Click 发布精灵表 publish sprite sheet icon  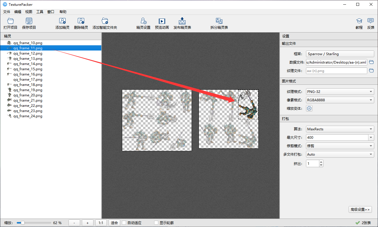[x=182, y=21]
